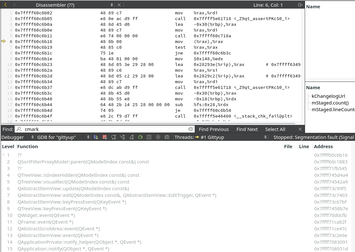This screenshot has width=355, height=252.
Task: Click the disassembler horizontal scrollbar
Action: 148,123
